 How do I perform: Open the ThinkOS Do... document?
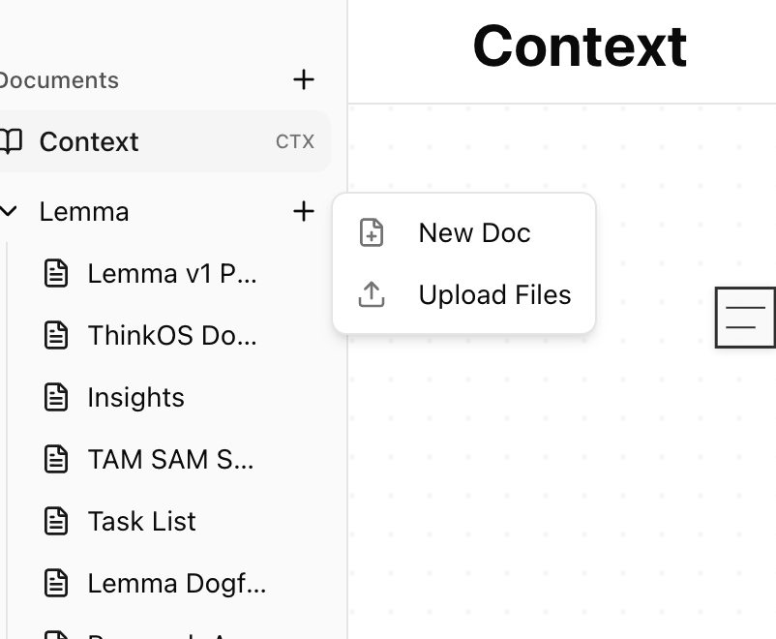[172, 335]
